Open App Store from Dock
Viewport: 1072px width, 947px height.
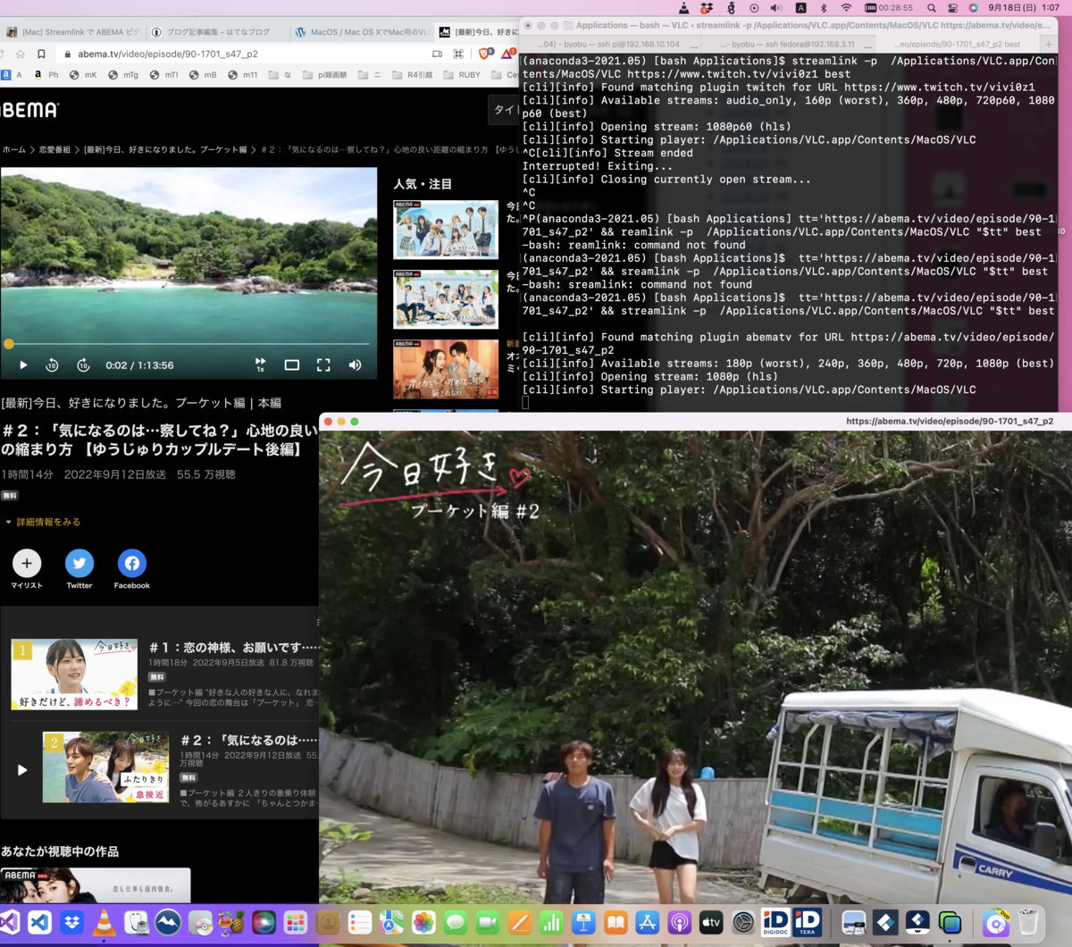click(647, 922)
